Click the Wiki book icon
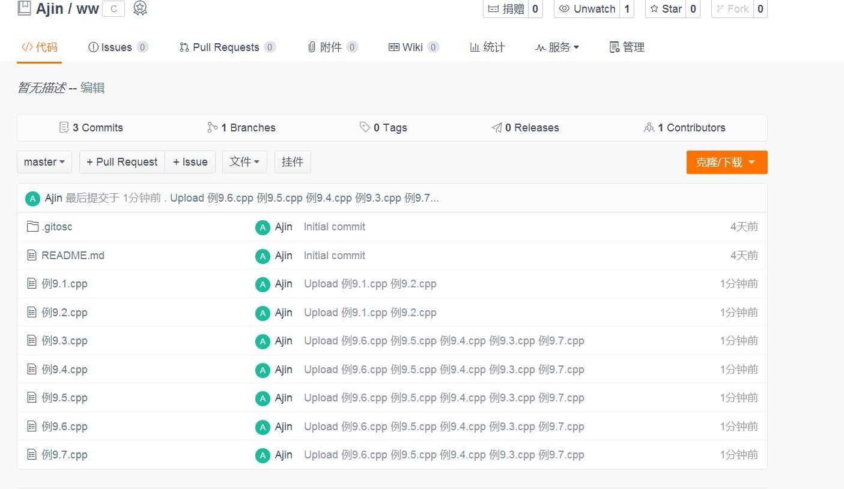This screenshot has width=844, height=489. [x=394, y=47]
